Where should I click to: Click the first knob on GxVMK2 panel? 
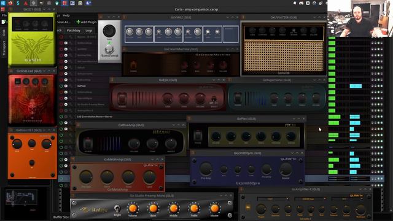(130, 32)
